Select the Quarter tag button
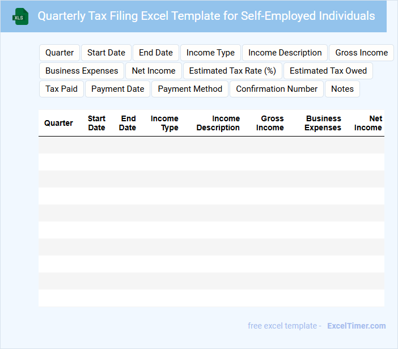 [60, 53]
